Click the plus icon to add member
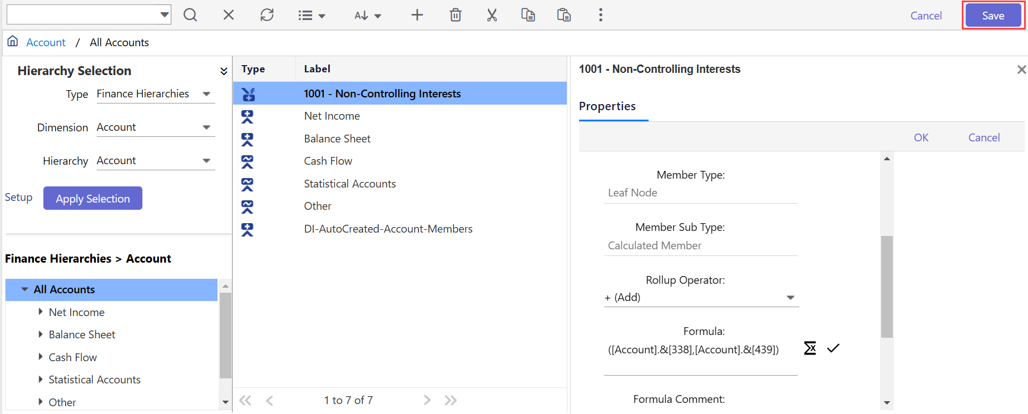This screenshot has height=414, width=1028. click(417, 15)
